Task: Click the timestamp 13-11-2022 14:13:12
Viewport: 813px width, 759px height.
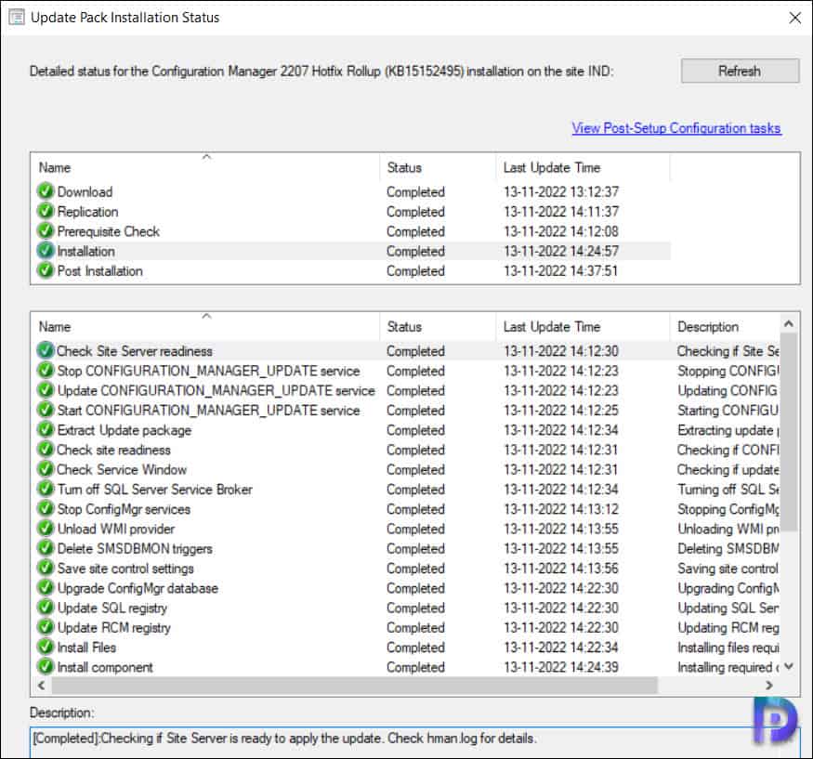Action: pos(561,509)
